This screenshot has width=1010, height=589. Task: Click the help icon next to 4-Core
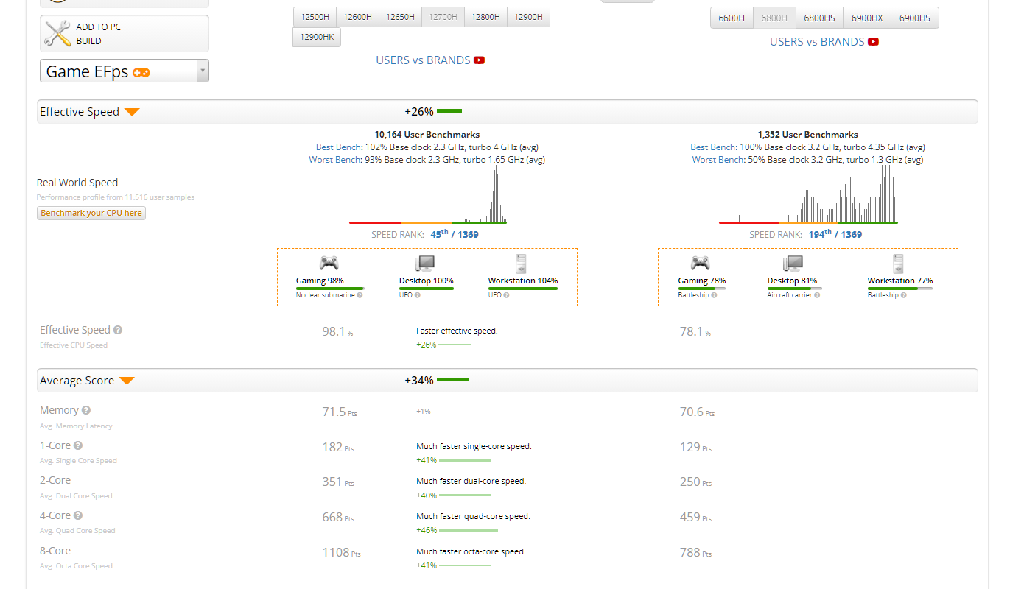[x=78, y=515]
